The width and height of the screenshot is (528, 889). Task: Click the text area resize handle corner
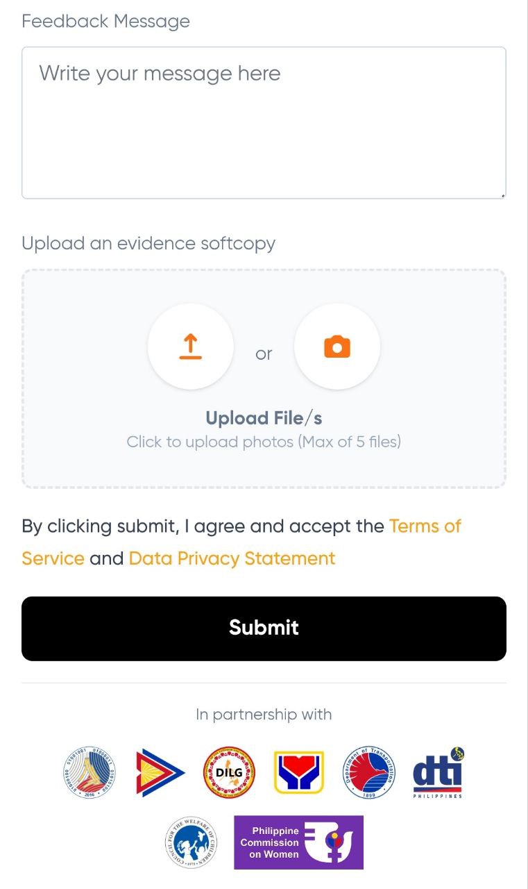tap(502, 195)
